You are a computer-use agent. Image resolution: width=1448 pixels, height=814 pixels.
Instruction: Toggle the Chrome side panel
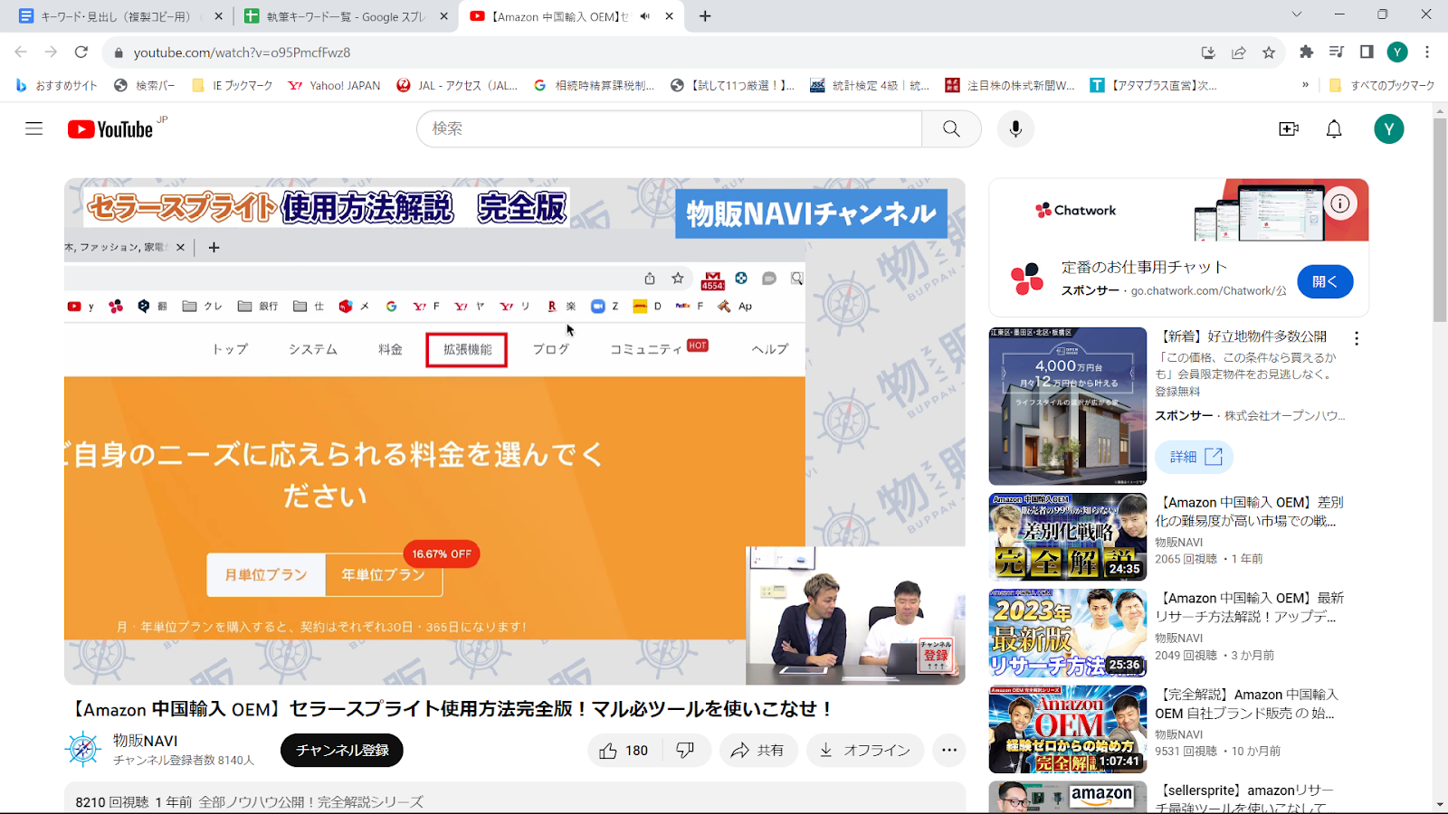[x=1367, y=52]
